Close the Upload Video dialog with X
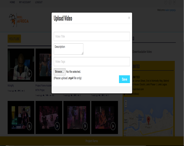The image size is (184, 146). click(129, 18)
